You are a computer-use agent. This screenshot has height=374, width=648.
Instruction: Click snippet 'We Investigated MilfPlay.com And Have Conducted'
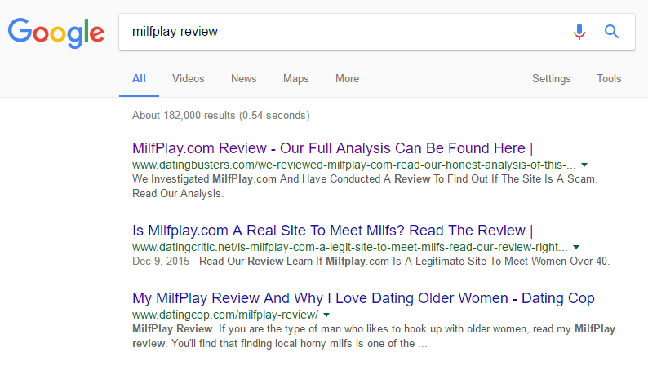(x=365, y=186)
